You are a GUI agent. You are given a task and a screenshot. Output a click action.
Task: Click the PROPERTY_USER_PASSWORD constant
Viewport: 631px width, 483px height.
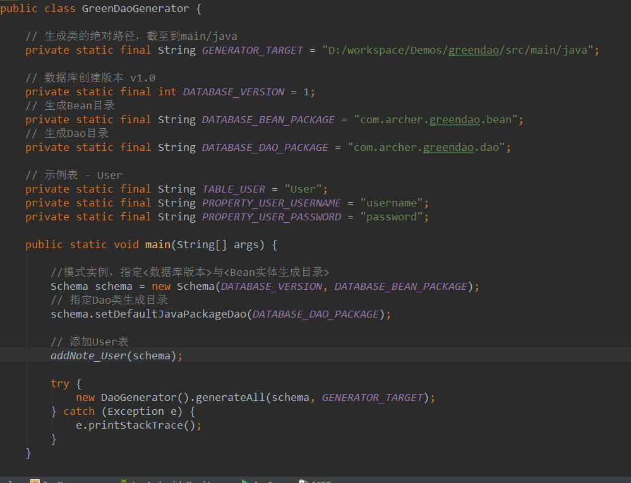point(271,217)
